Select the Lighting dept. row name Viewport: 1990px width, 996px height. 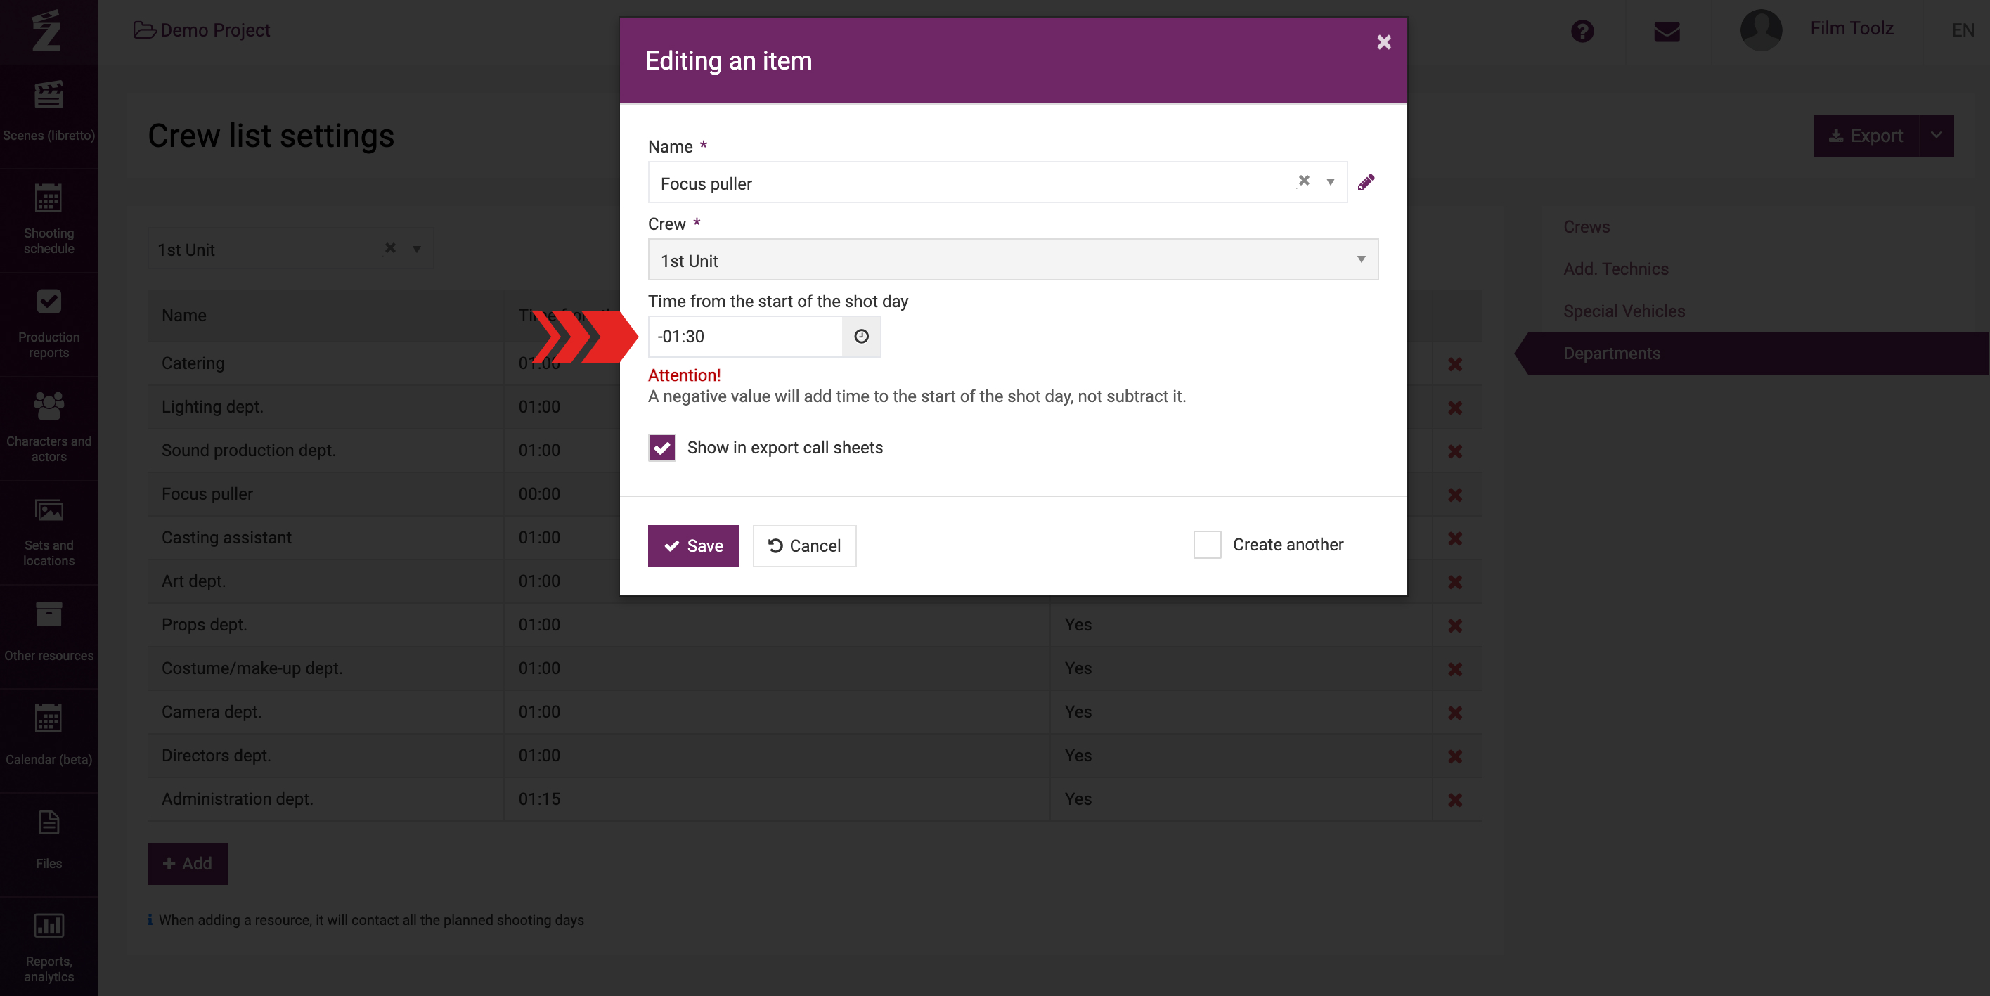pyautogui.click(x=212, y=406)
